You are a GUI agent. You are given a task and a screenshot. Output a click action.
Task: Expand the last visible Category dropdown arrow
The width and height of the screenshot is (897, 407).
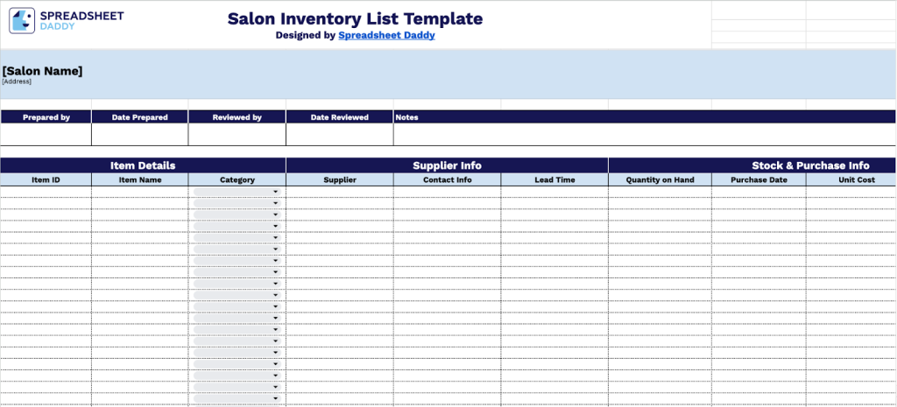[275, 399]
